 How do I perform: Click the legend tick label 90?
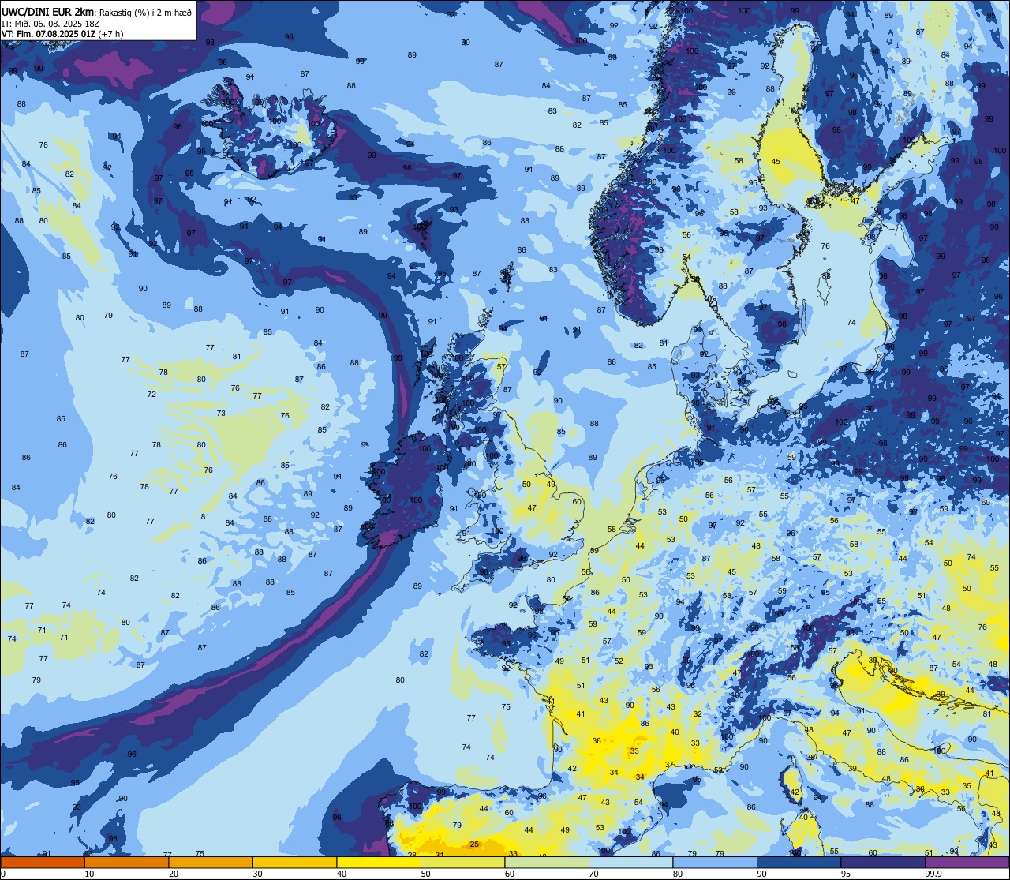[x=761, y=874]
